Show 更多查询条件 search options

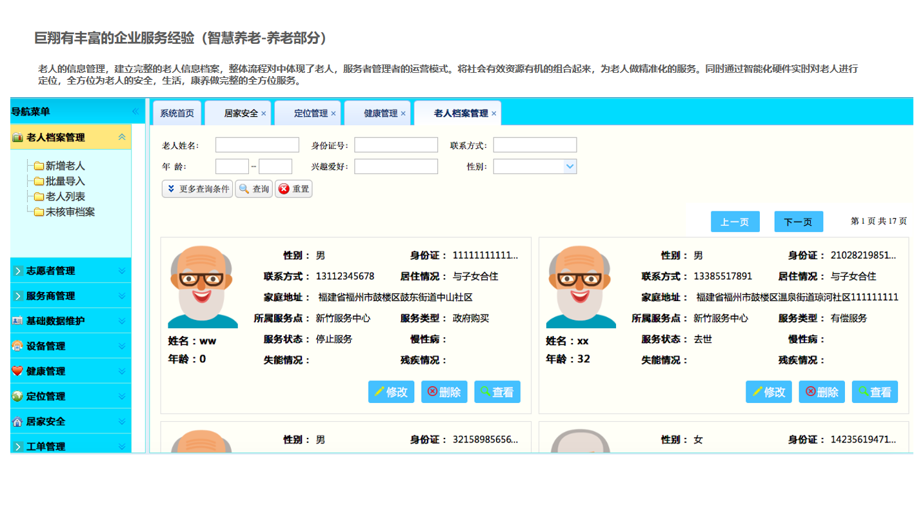coord(197,189)
